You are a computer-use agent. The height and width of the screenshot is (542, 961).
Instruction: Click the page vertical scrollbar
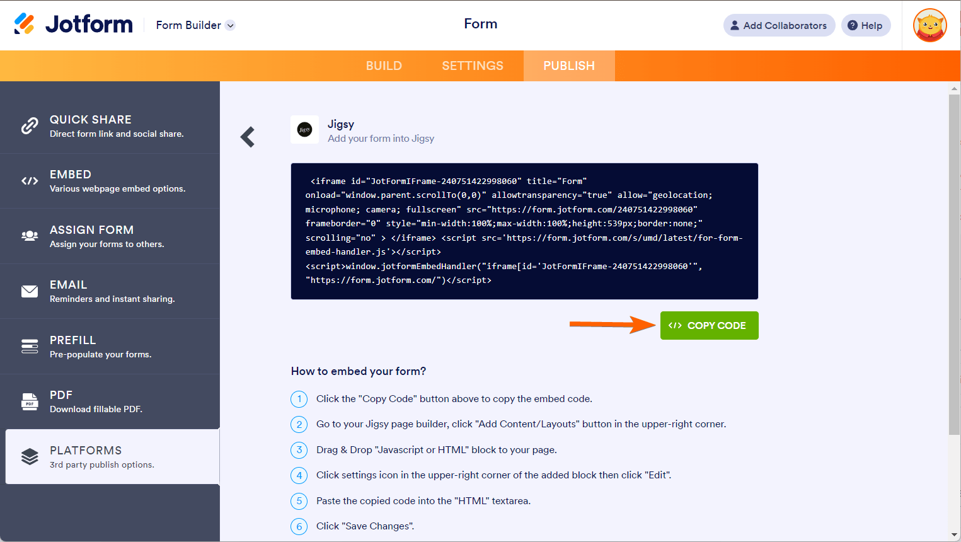point(955,265)
